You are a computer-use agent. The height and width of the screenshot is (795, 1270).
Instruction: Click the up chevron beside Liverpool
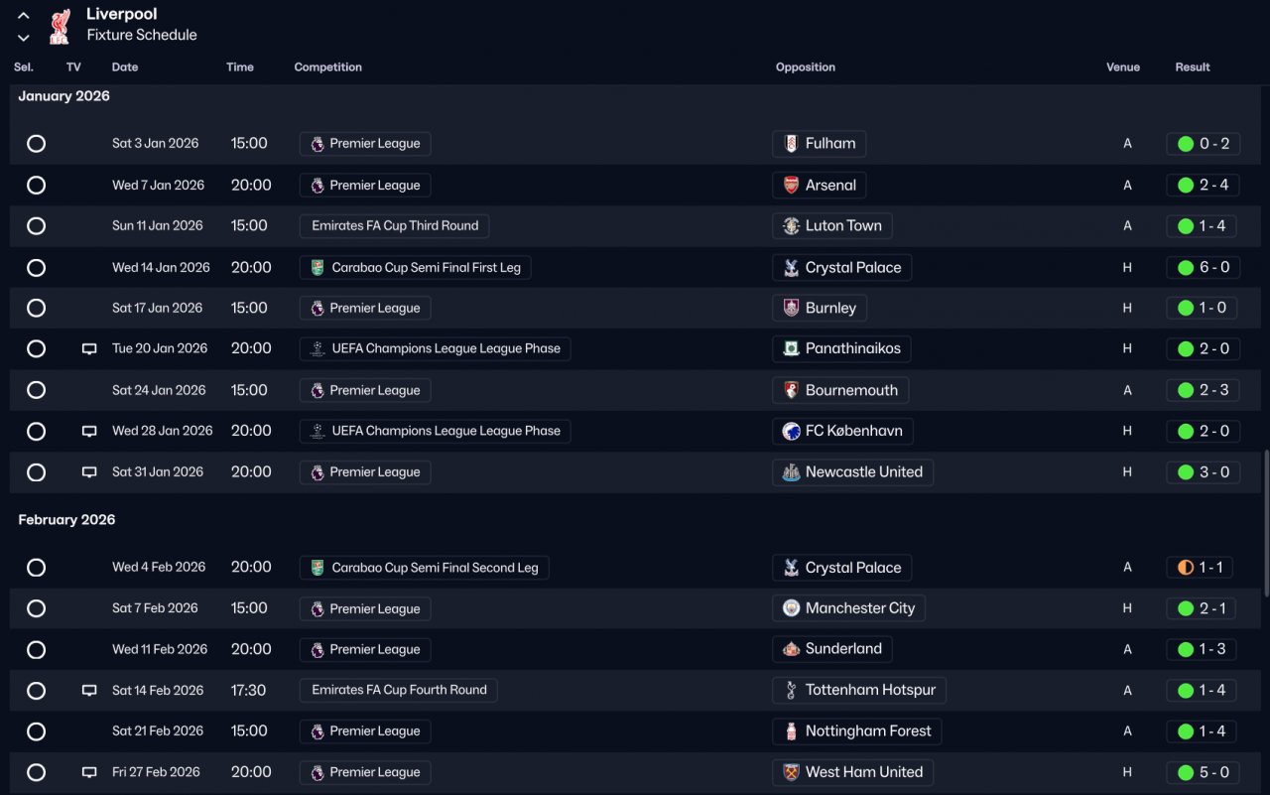pyautogui.click(x=24, y=16)
